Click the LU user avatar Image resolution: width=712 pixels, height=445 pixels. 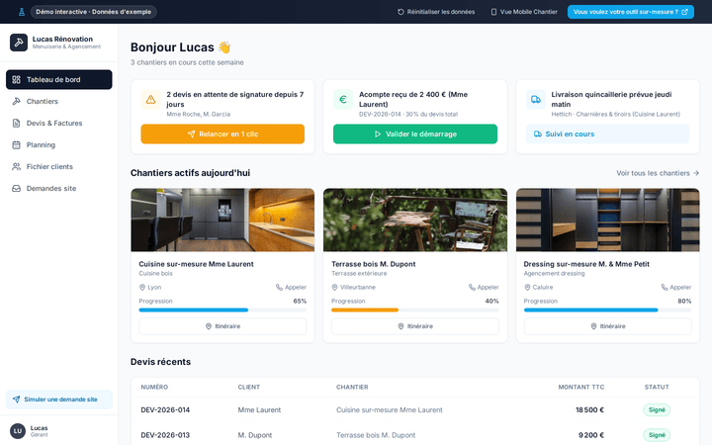(x=18, y=431)
